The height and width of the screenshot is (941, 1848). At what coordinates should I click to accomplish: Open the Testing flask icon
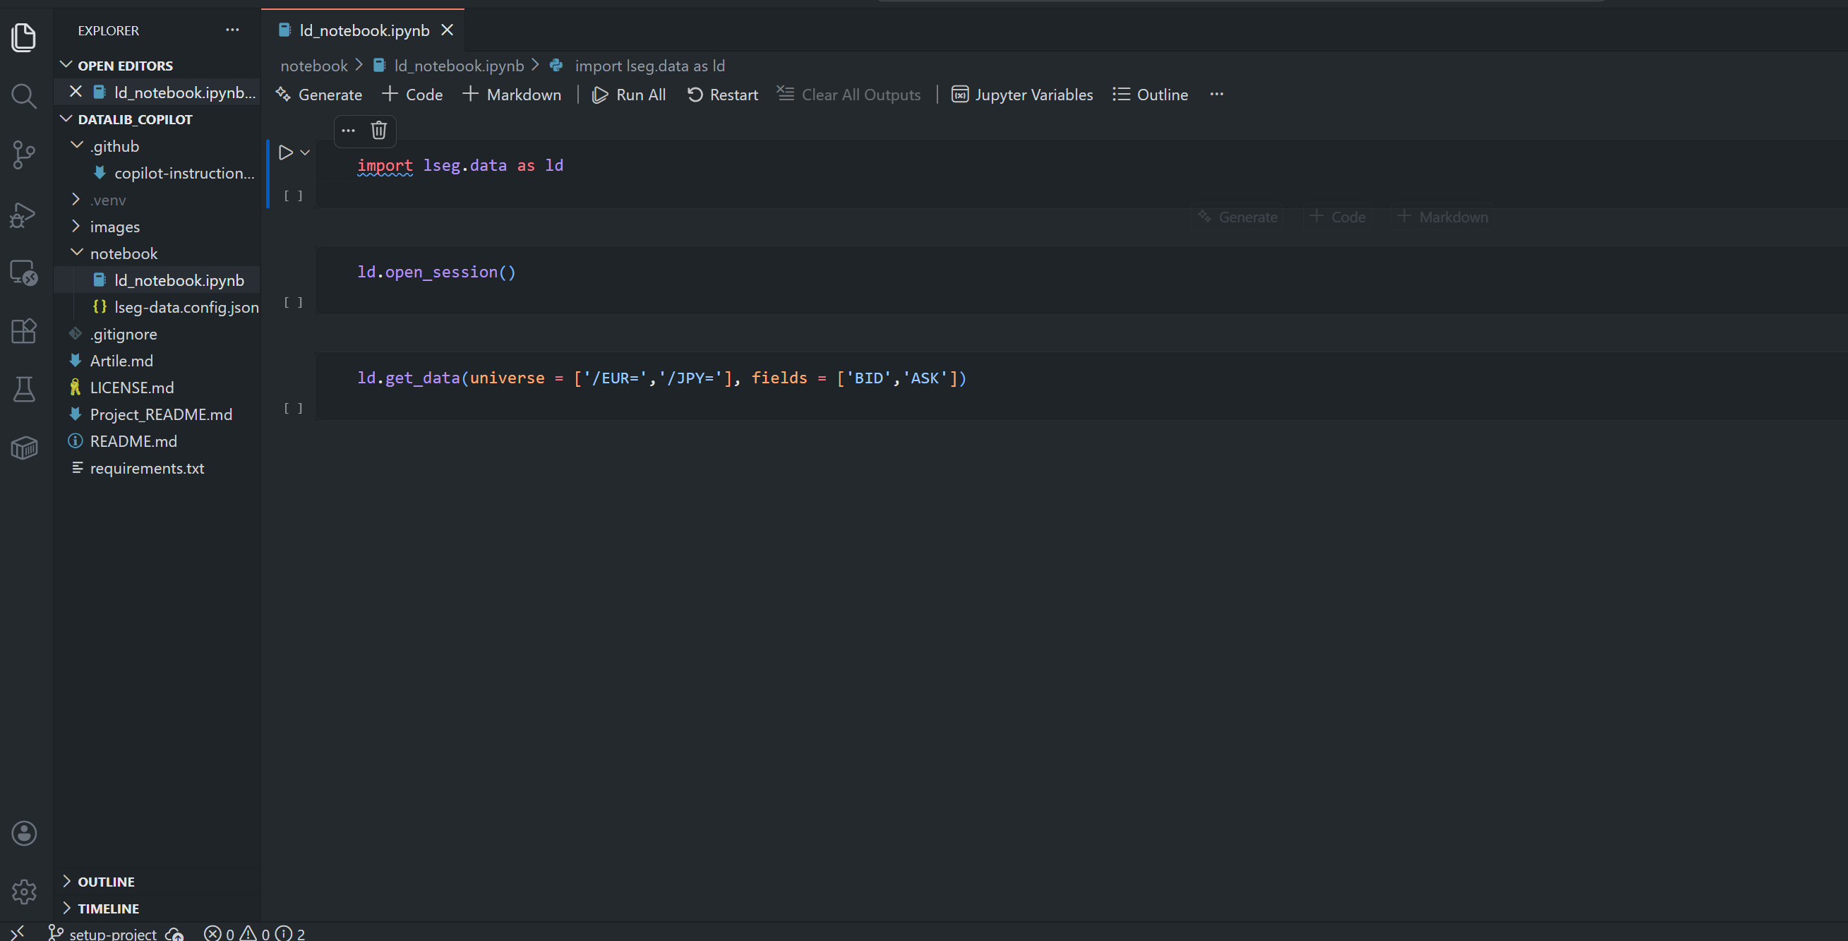click(24, 390)
